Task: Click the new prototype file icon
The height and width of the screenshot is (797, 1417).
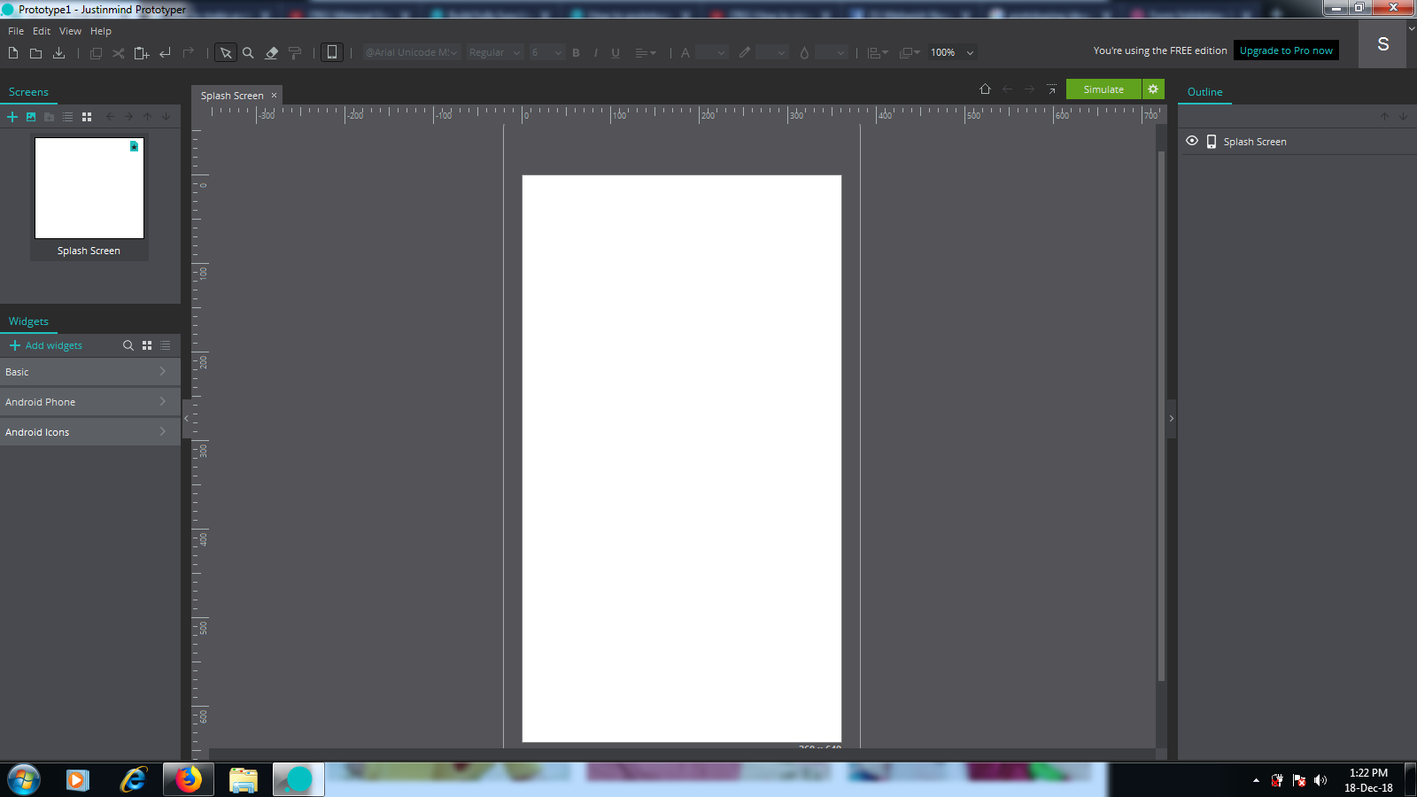Action: coord(13,53)
